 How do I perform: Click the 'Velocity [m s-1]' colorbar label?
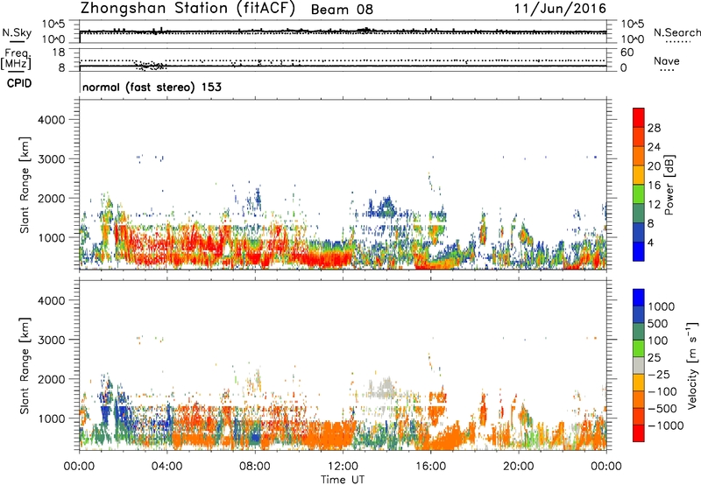click(692, 365)
